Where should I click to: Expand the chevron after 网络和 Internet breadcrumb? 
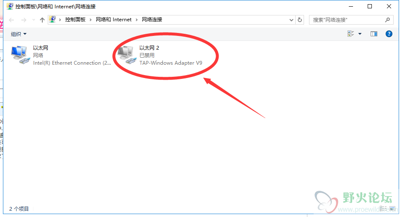tap(137, 20)
